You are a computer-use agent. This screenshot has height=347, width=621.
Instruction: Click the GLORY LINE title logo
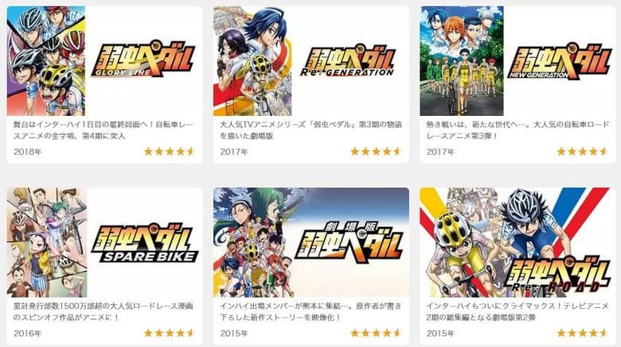pos(143,60)
